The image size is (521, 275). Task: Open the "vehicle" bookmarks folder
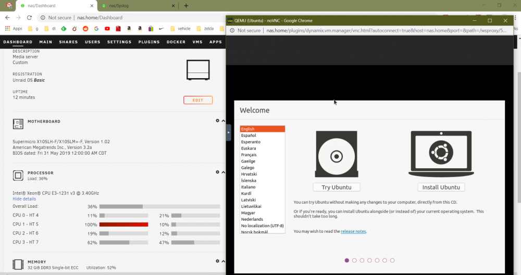click(x=180, y=29)
